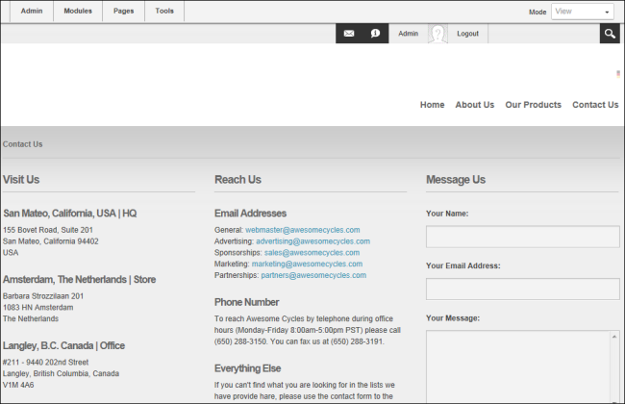Click partners@awesomecycles.com link
This screenshot has height=404, width=625.
[313, 275]
